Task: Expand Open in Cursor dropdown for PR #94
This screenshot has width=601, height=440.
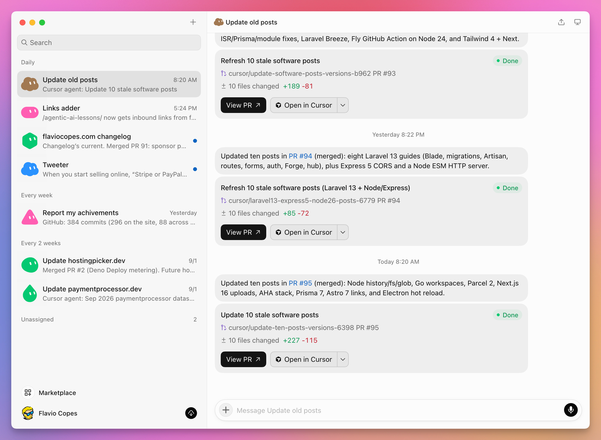Action: [343, 232]
